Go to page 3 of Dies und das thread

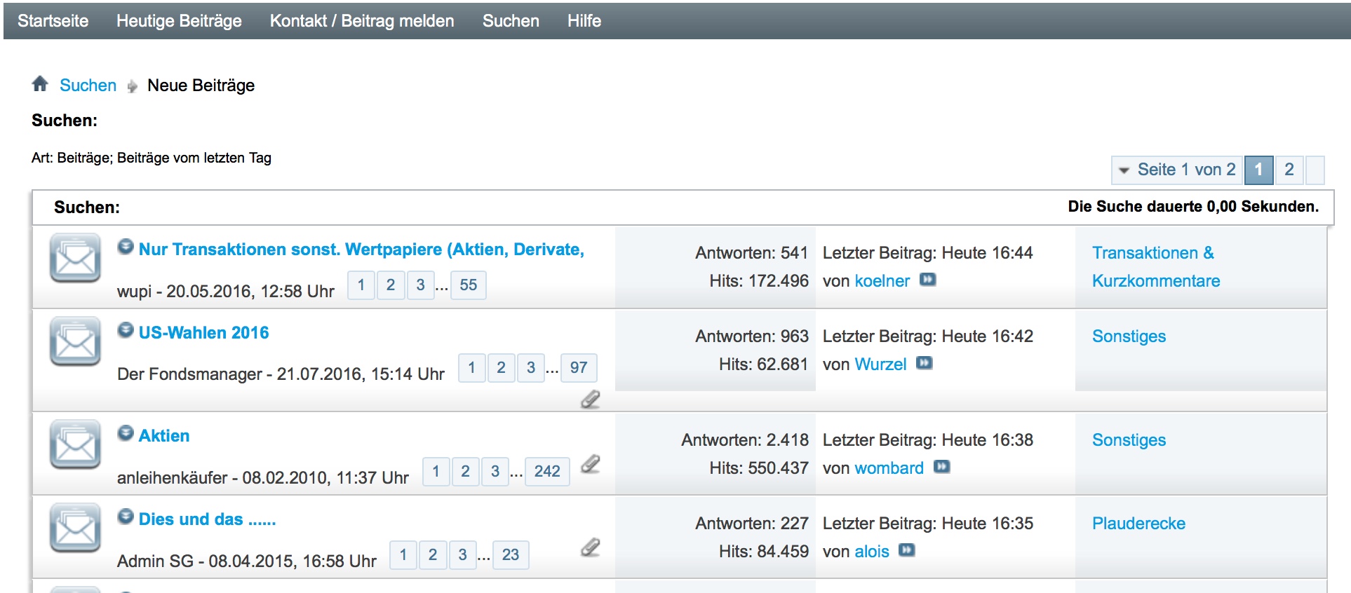[x=463, y=554]
